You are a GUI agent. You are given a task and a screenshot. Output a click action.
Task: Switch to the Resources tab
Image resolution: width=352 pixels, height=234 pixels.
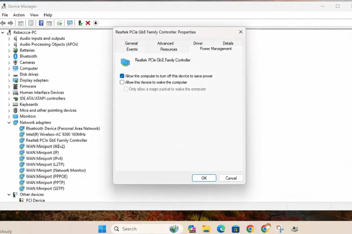tap(169, 49)
